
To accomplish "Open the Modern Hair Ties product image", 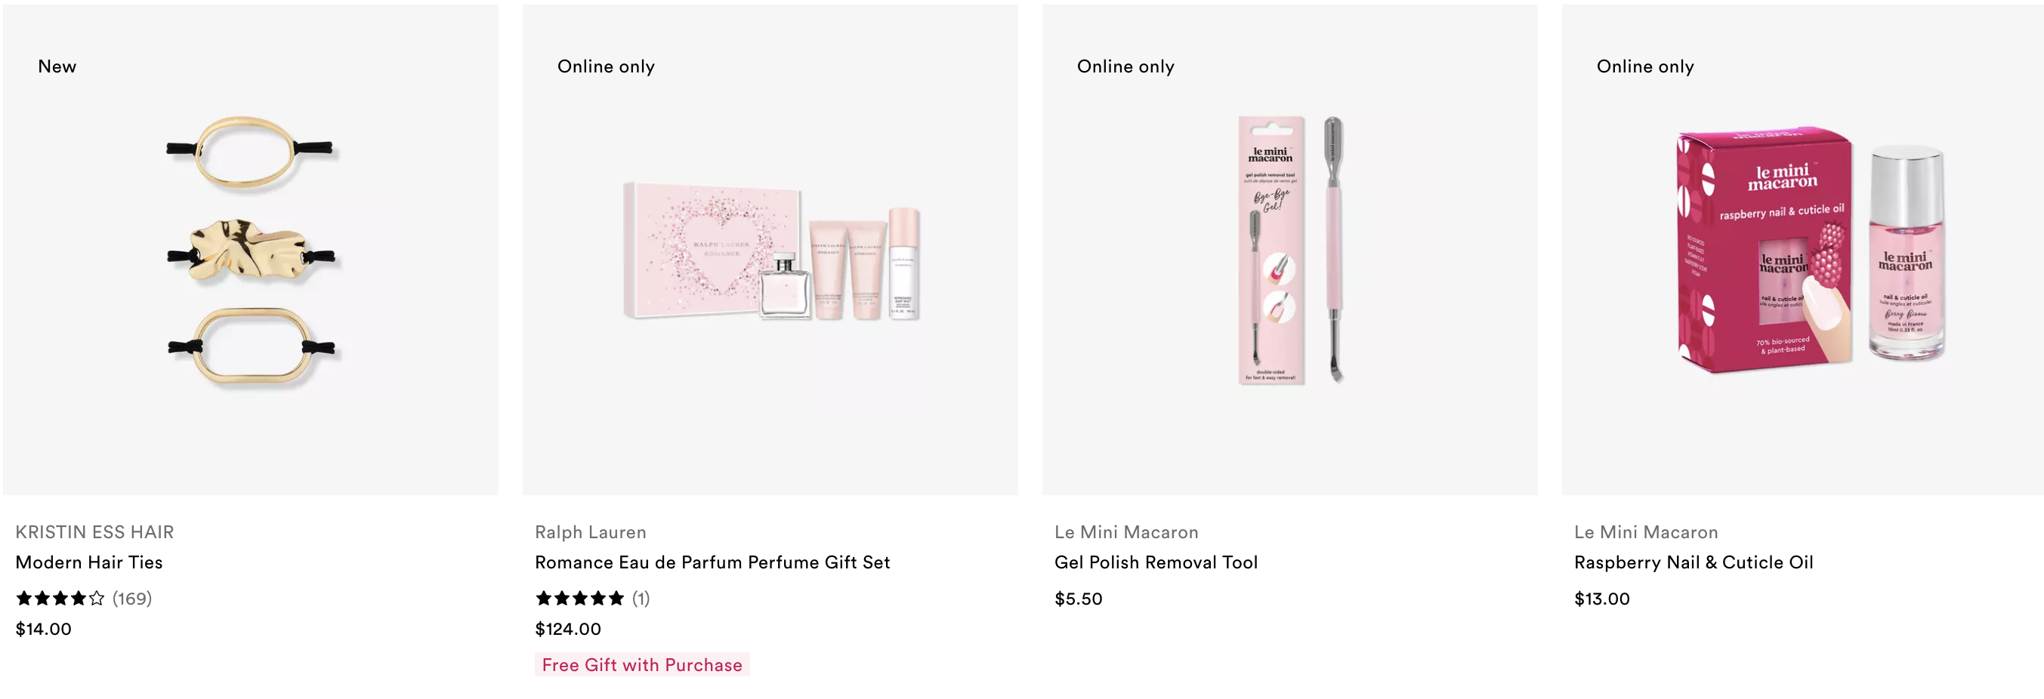I will [251, 250].
